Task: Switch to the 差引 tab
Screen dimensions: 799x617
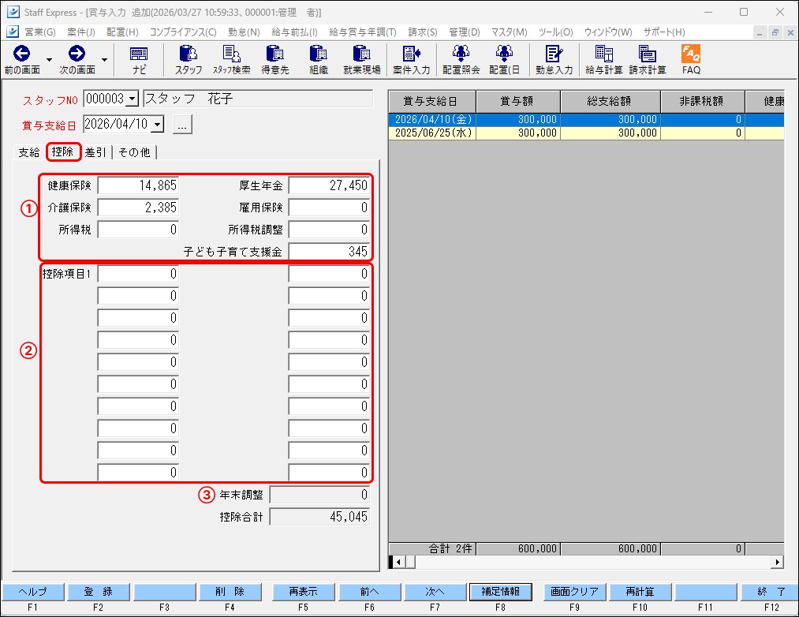Action: [x=95, y=152]
